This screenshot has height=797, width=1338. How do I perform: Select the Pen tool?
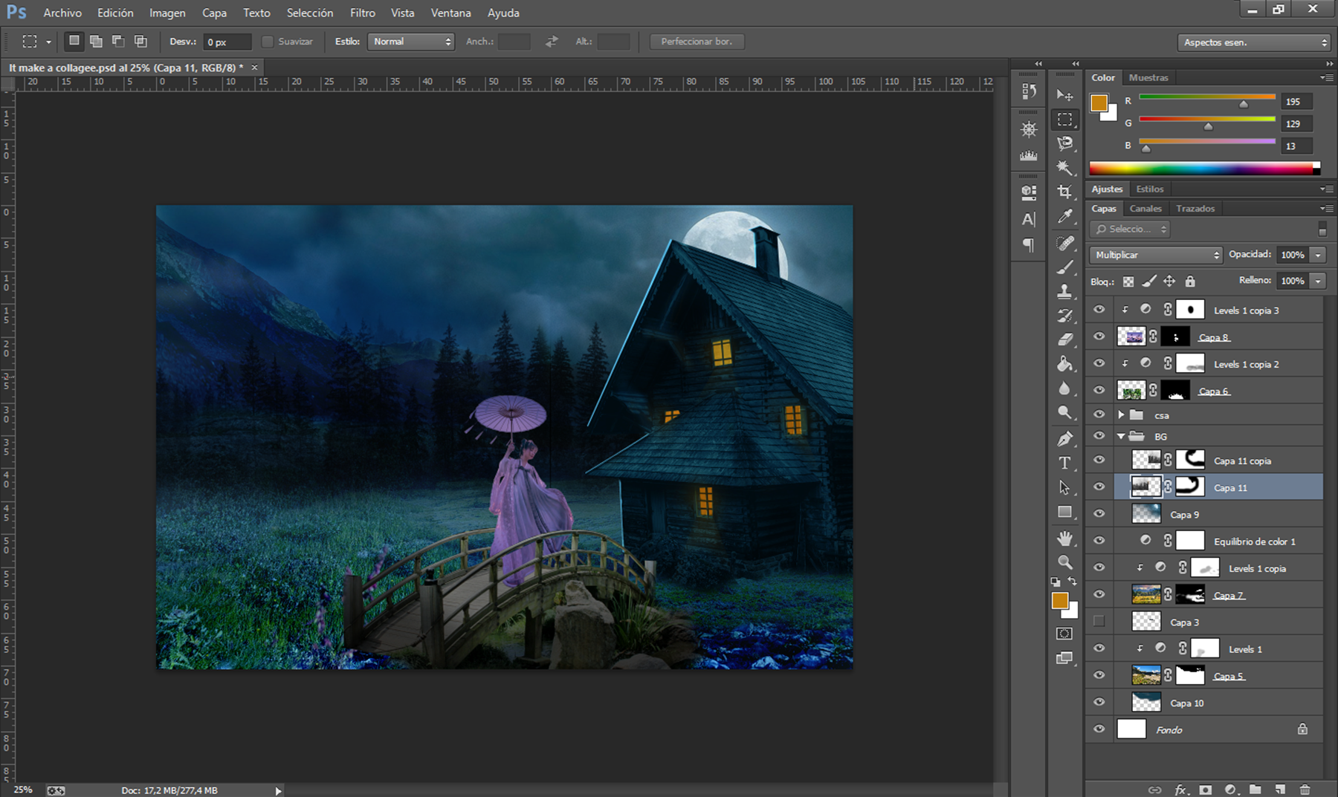[x=1064, y=439]
